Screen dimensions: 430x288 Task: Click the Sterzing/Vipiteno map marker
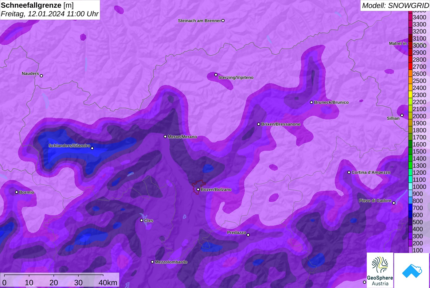[x=216, y=75]
